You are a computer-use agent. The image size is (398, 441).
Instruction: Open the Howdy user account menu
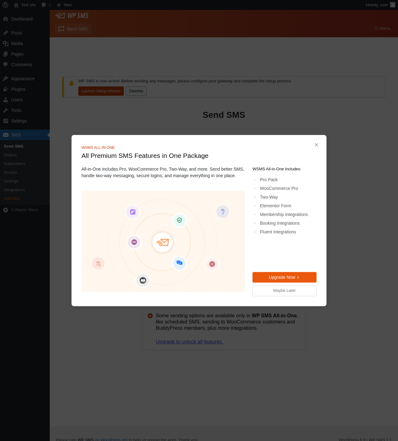[x=380, y=5]
